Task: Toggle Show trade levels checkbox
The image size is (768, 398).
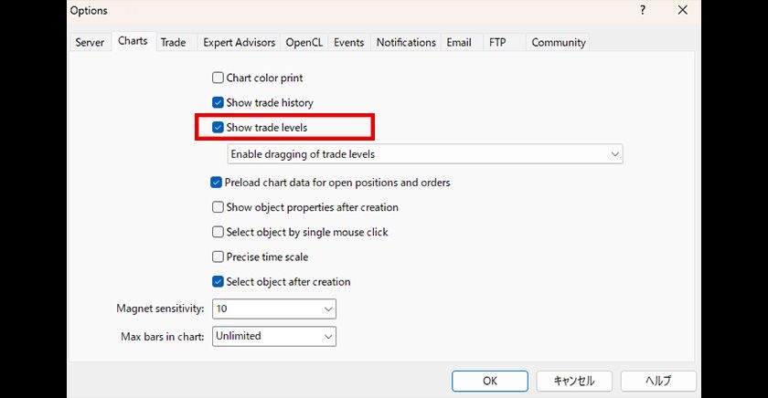Action: coord(218,128)
